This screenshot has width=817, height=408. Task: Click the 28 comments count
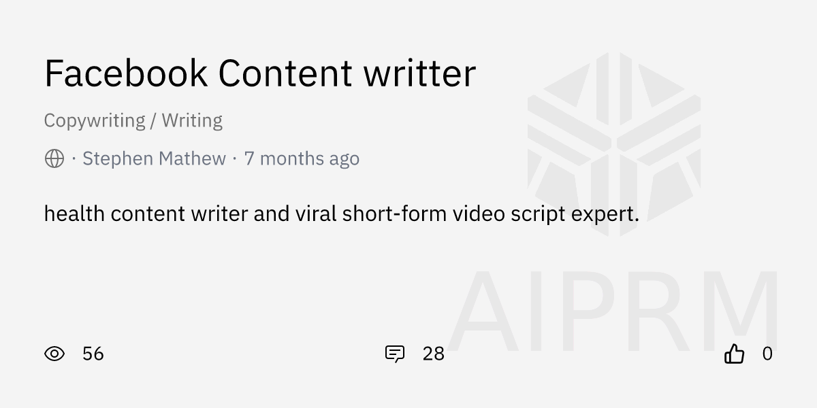click(434, 354)
